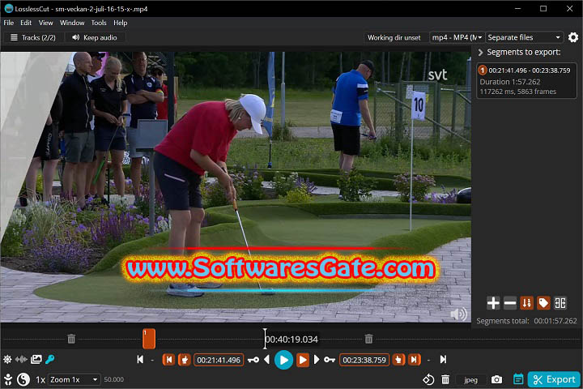
Task: Toggle the audio waveform display
Action: coord(21,359)
